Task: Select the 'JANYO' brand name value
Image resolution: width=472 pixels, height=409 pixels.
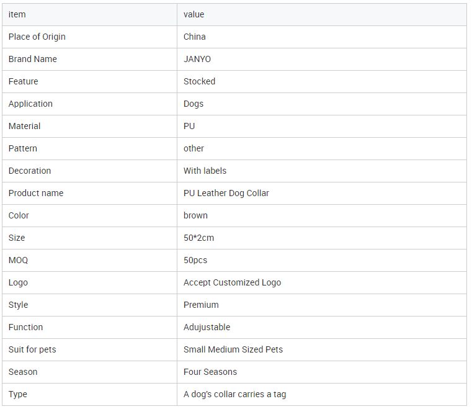Action: [x=197, y=59]
